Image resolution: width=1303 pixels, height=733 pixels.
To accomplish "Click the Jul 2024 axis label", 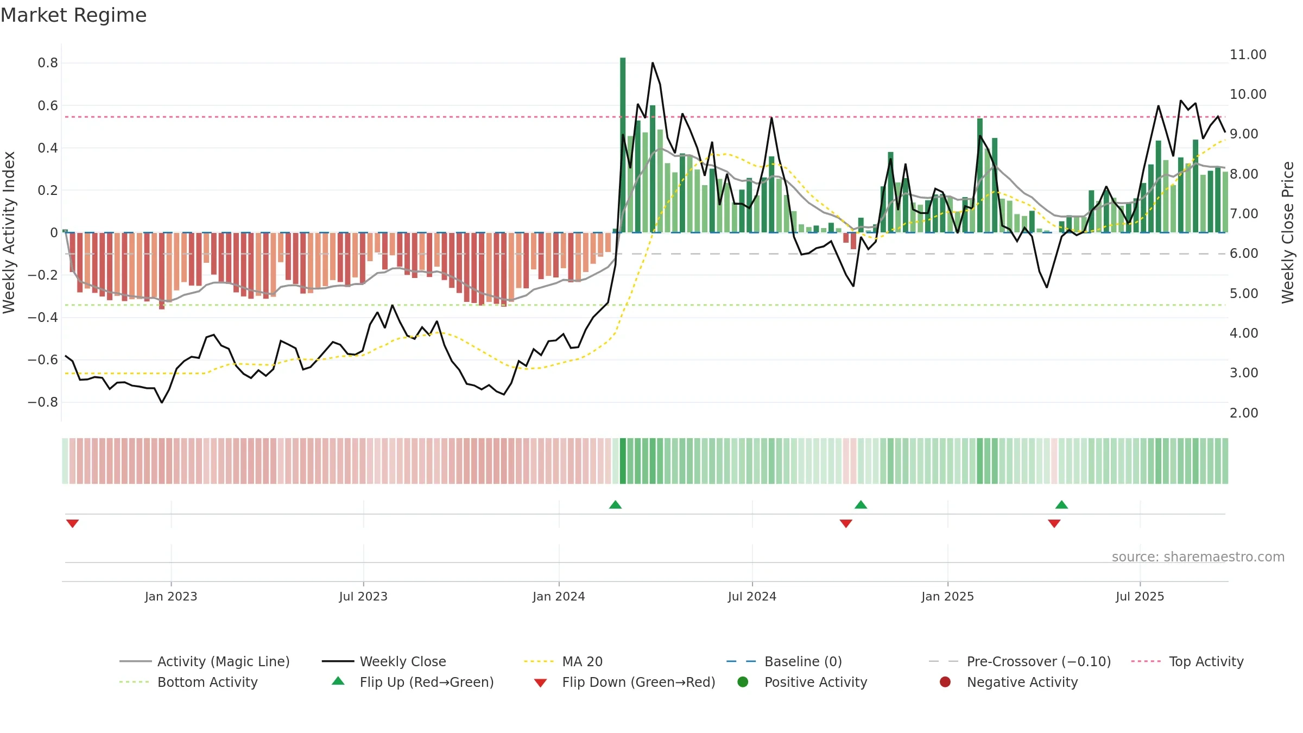I will pos(752,597).
